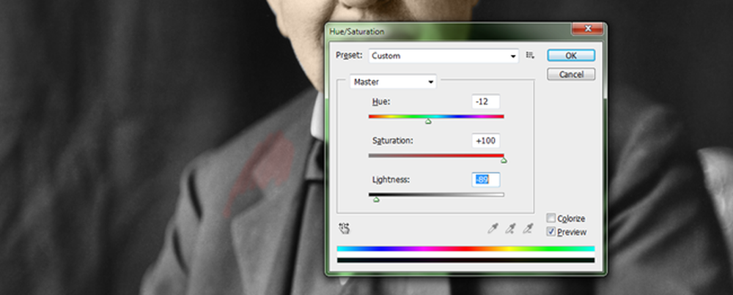This screenshot has width=733, height=295.
Task: Click the lower dark output color bar
Action: (465, 260)
